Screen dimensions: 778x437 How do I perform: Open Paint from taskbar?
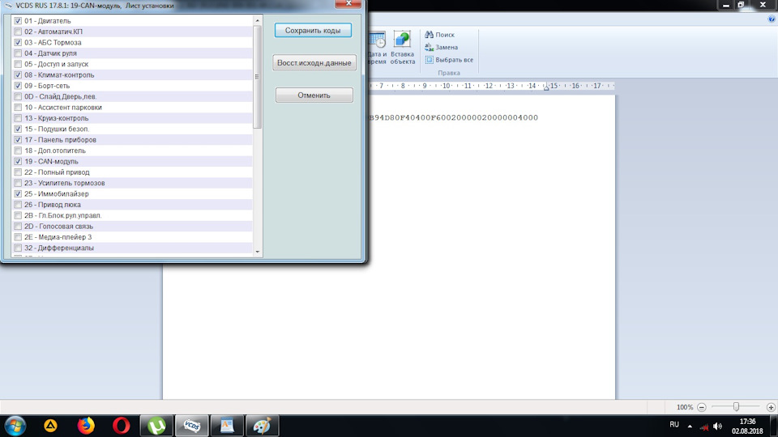[262, 426]
